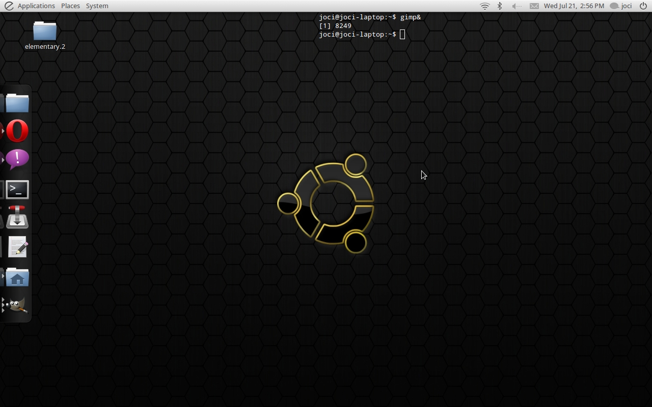Image resolution: width=652 pixels, height=407 pixels.
Task: Click the elementary logo icon in the top panel
Action: 9,6
